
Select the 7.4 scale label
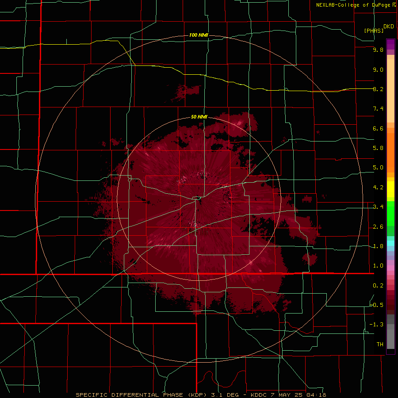point(378,109)
